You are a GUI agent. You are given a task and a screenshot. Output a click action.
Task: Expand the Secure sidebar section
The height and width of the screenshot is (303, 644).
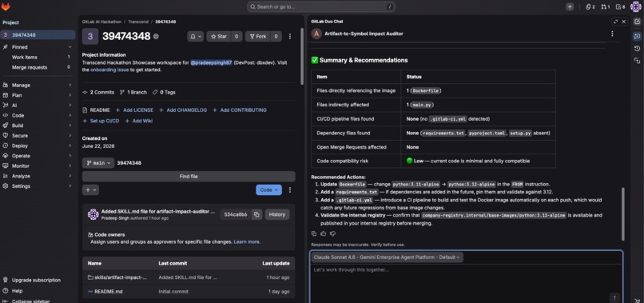38,136
